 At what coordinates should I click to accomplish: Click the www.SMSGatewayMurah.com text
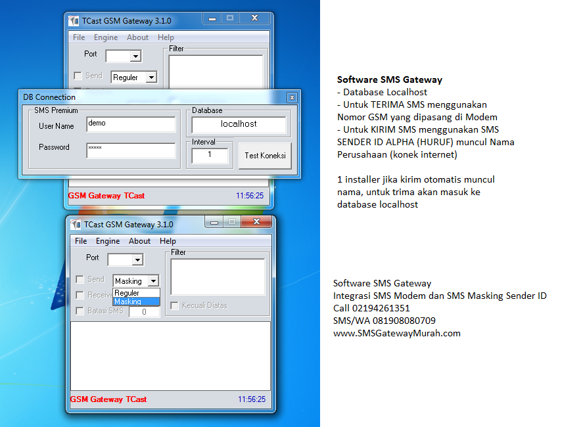point(397,333)
